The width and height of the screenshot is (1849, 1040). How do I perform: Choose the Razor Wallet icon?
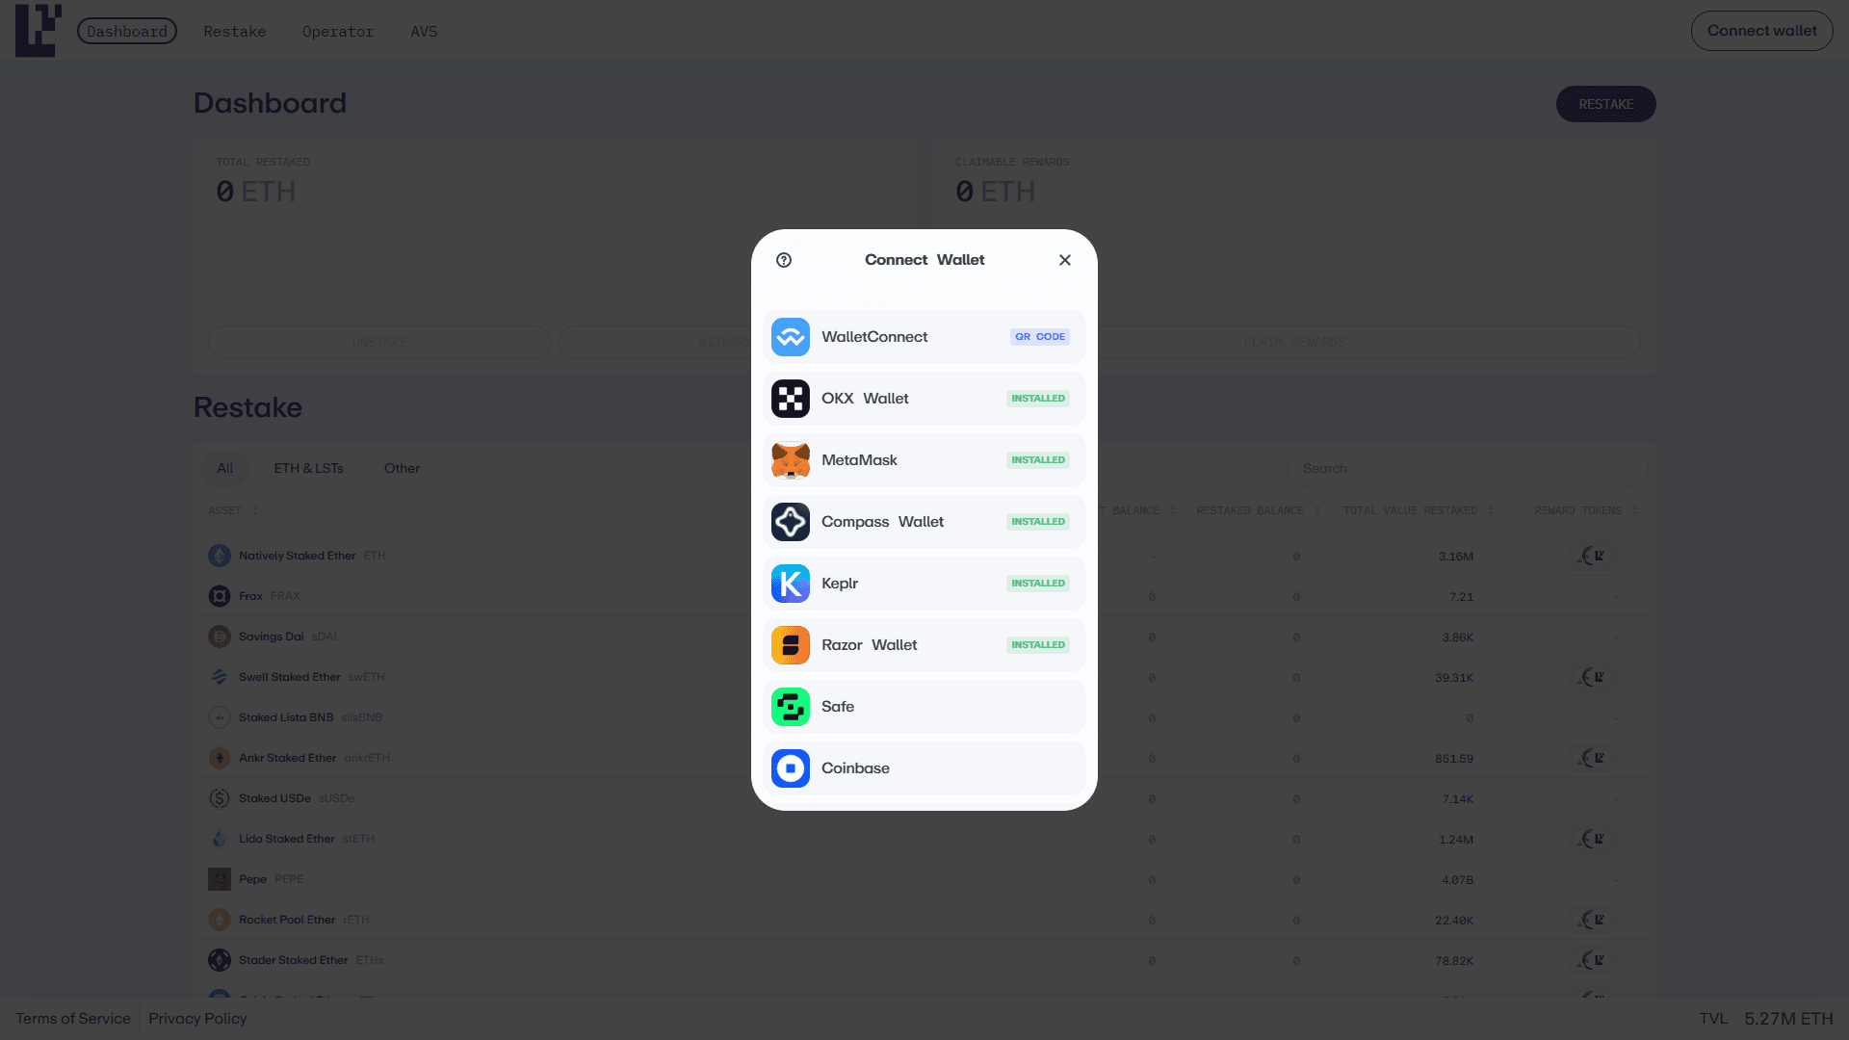790,645
